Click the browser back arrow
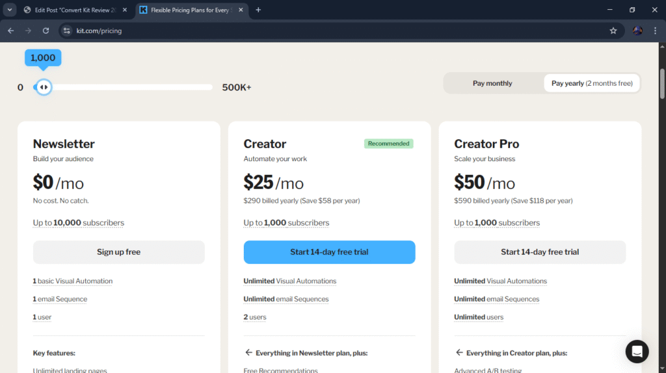666x373 pixels. click(10, 31)
